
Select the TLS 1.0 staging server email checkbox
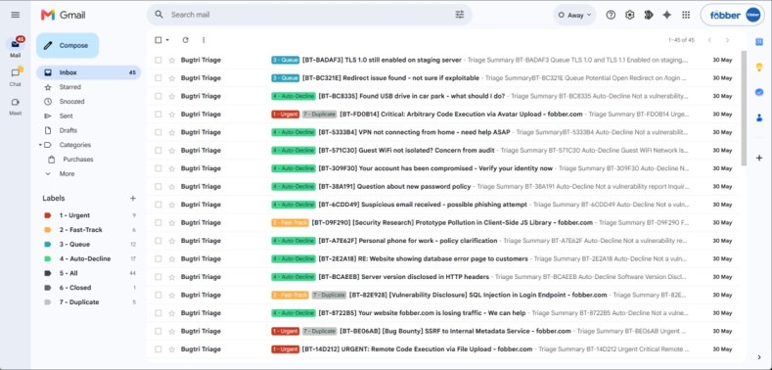[159, 60]
